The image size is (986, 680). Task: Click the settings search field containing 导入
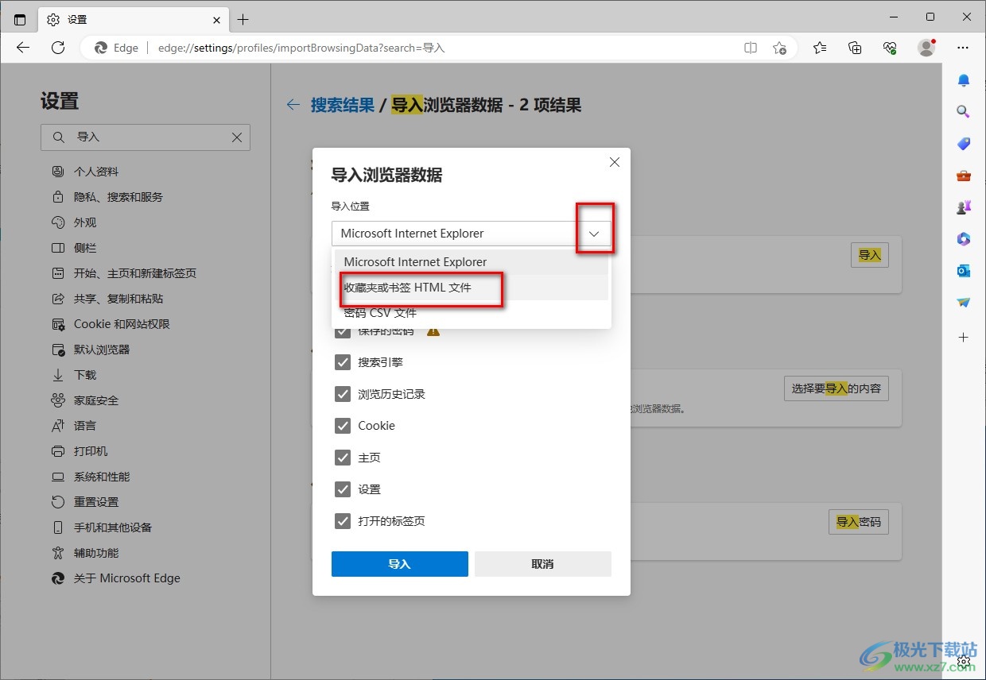pos(146,137)
